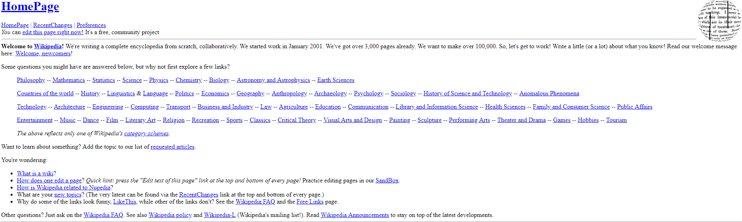Open Family and Consumer Science
Viewport: 742px width, 222px height.
point(571,107)
